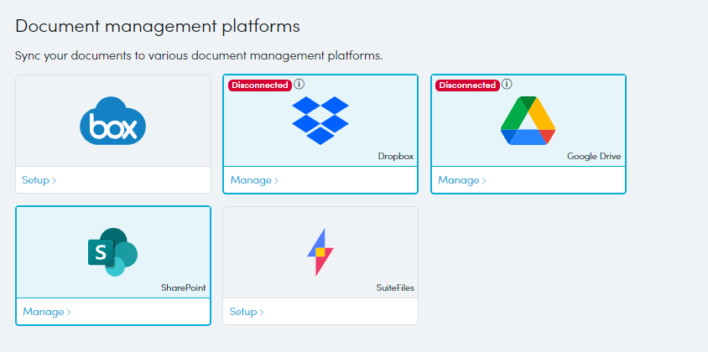Click the SharePoint logo icon
The height and width of the screenshot is (352, 708).
click(113, 251)
